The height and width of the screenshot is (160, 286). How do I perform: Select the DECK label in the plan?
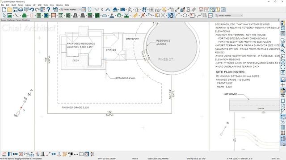coord(76,60)
